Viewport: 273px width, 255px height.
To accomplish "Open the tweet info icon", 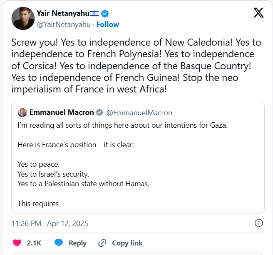I will [258, 223].
